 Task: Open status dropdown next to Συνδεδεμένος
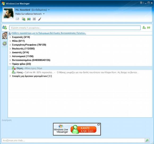(x=49, y=10)
